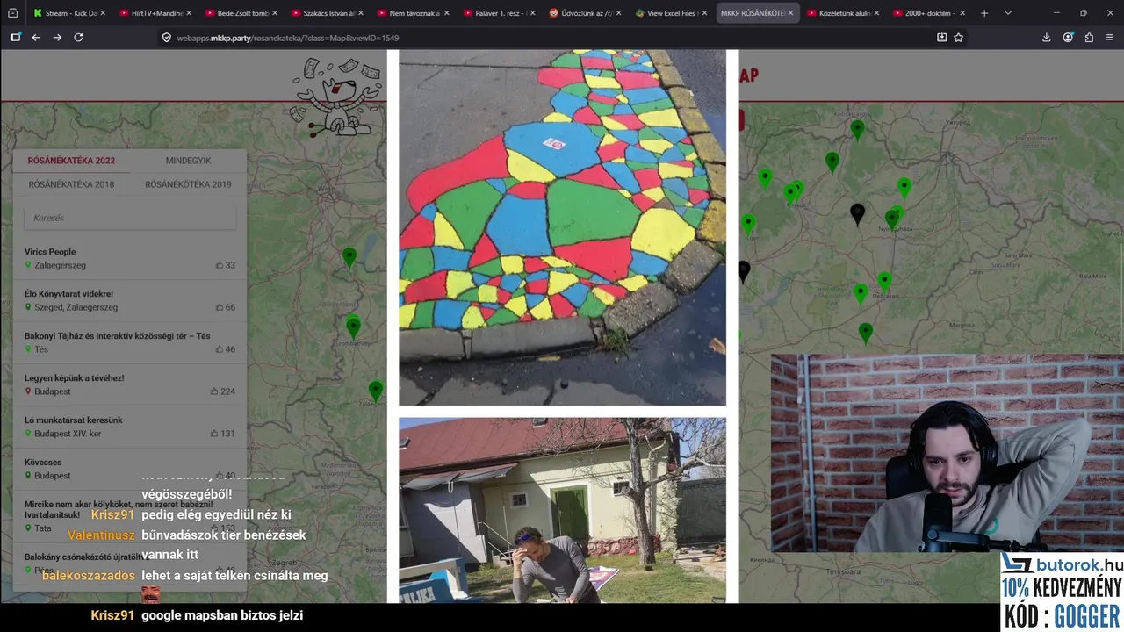
Task: Select the RÓSÁNÉKÖTÉKA 2019 filter tab
Action: (x=188, y=184)
